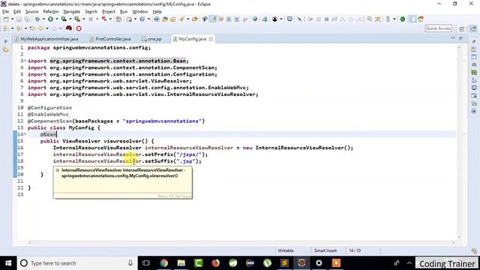Click the Resume debug toolbar icon
The height and width of the screenshot is (270, 480).
310,19
